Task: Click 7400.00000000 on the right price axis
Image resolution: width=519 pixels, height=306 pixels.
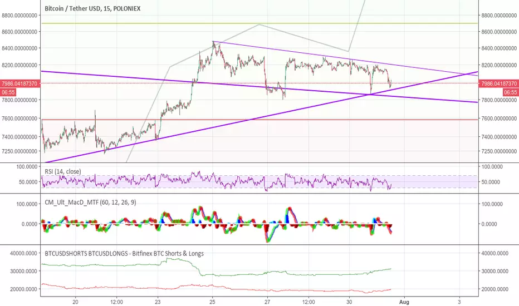Action: coord(499,137)
